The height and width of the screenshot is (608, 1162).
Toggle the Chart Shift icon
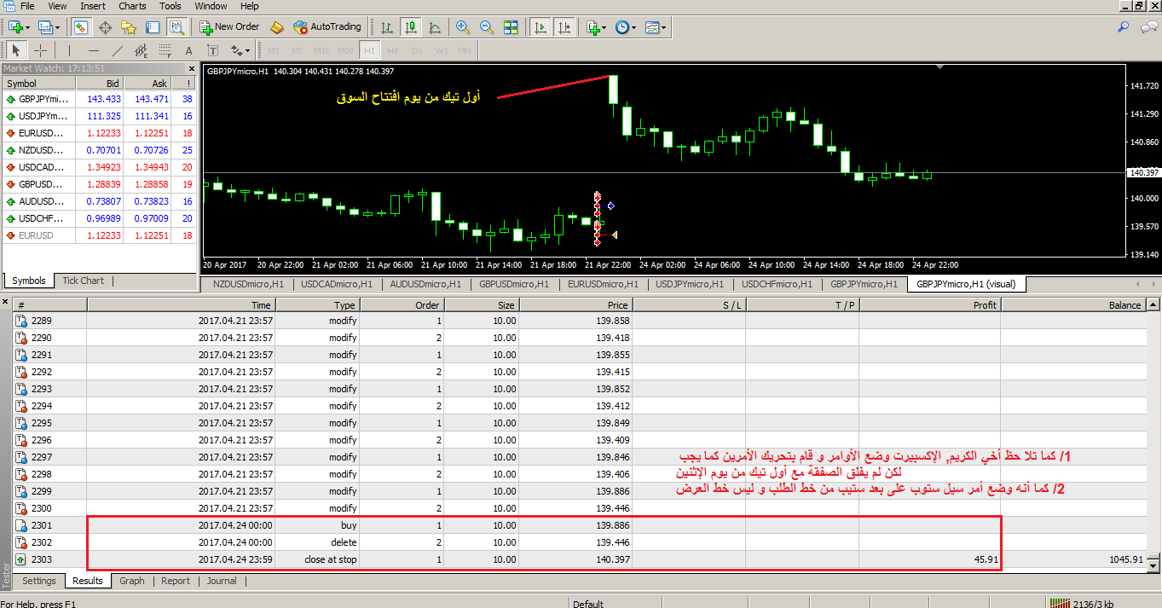coord(564,27)
